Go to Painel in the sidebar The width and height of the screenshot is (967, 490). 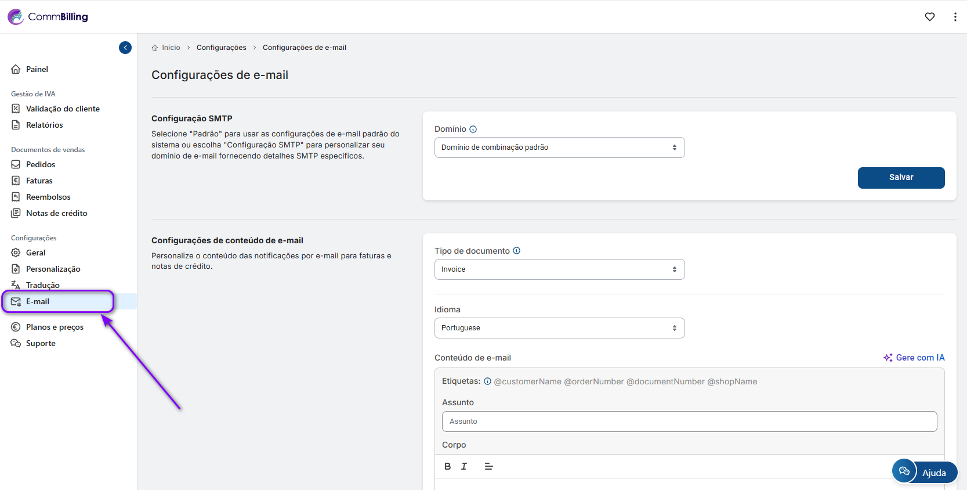(x=37, y=69)
